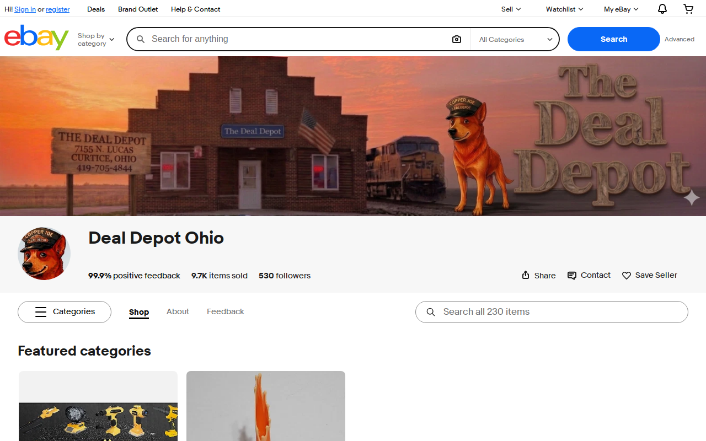
Task: Click the Contact message icon
Action: click(x=572, y=275)
